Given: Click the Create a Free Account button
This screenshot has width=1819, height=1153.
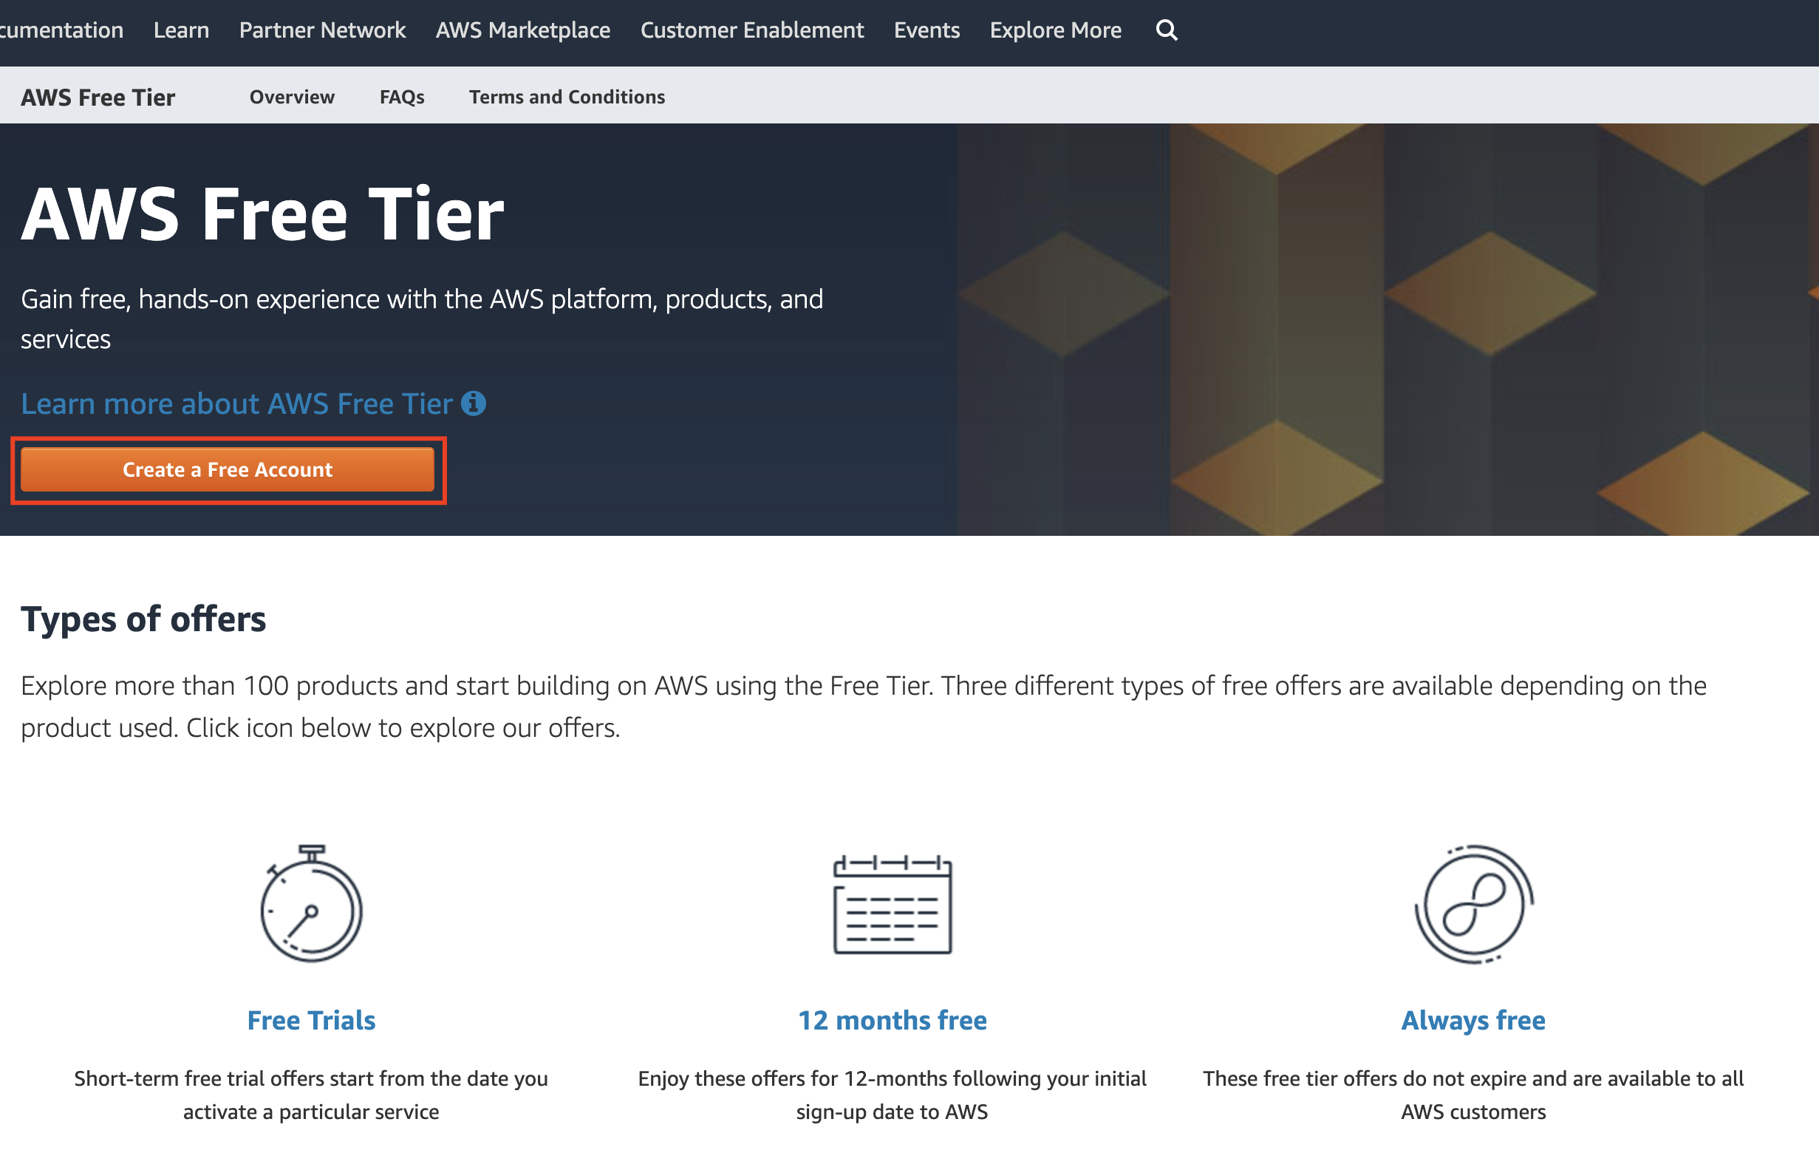Looking at the screenshot, I should 228,470.
